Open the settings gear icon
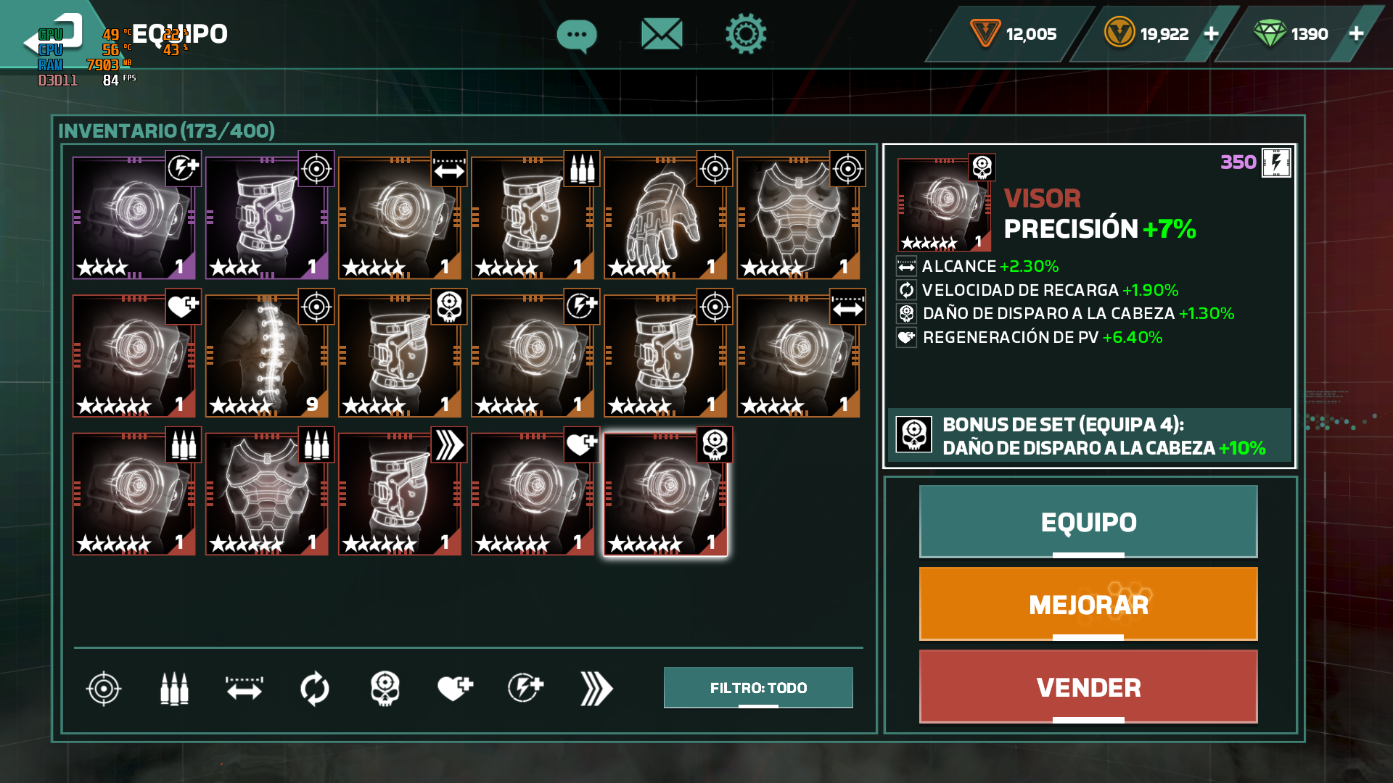The height and width of the screenshot is (783, 1393). [x=746, y=33]
